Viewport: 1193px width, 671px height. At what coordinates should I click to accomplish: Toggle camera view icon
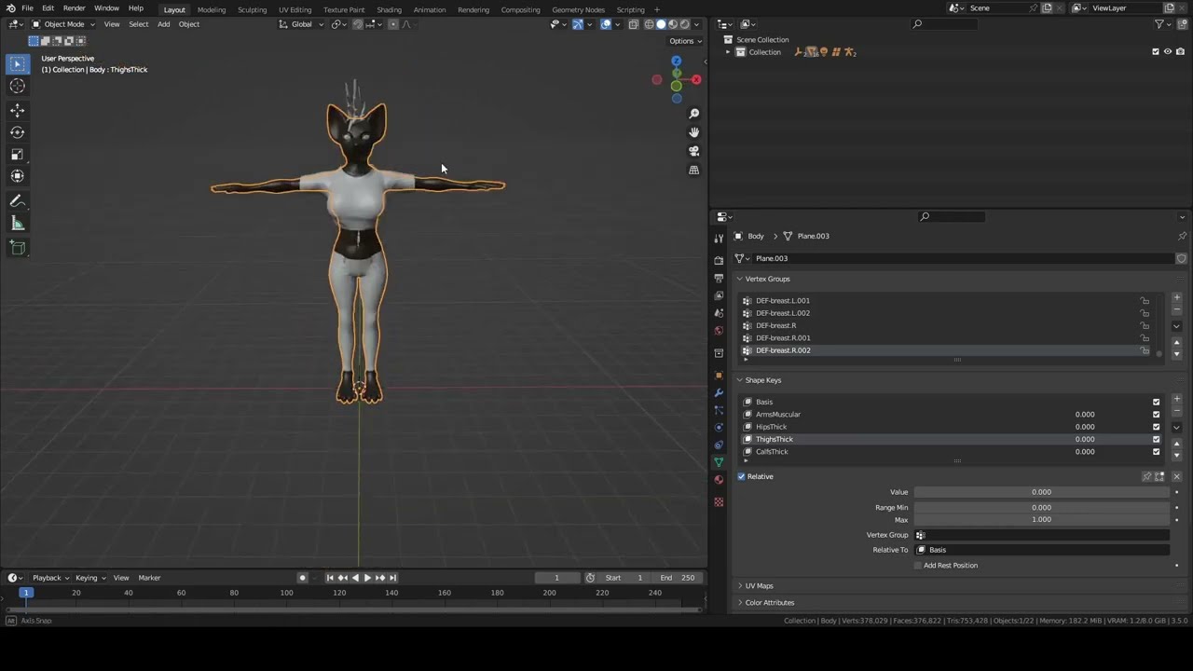(x=693, y=151)
